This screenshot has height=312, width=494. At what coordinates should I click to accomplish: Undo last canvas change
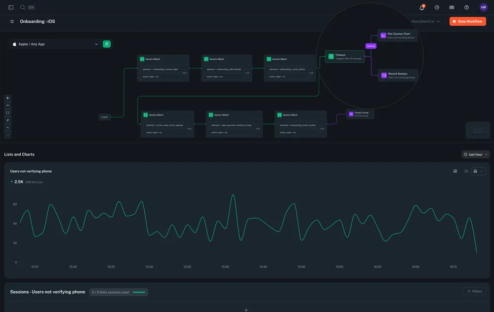point(7,128)
